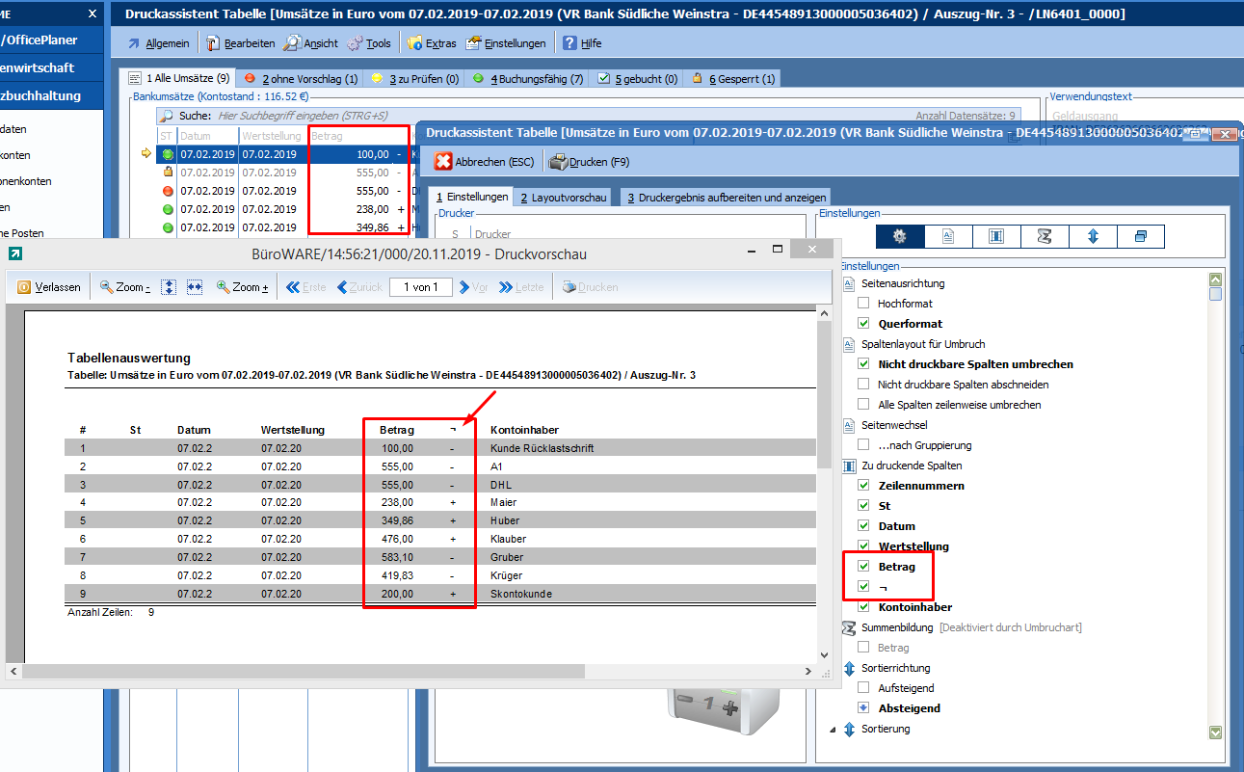Expand the Sortierung tree node
Screen dimensions: 1244x772
[x=833, y=730]
